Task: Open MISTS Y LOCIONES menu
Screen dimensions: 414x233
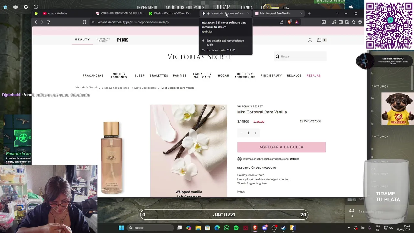Action: click(x=119, y=76)
